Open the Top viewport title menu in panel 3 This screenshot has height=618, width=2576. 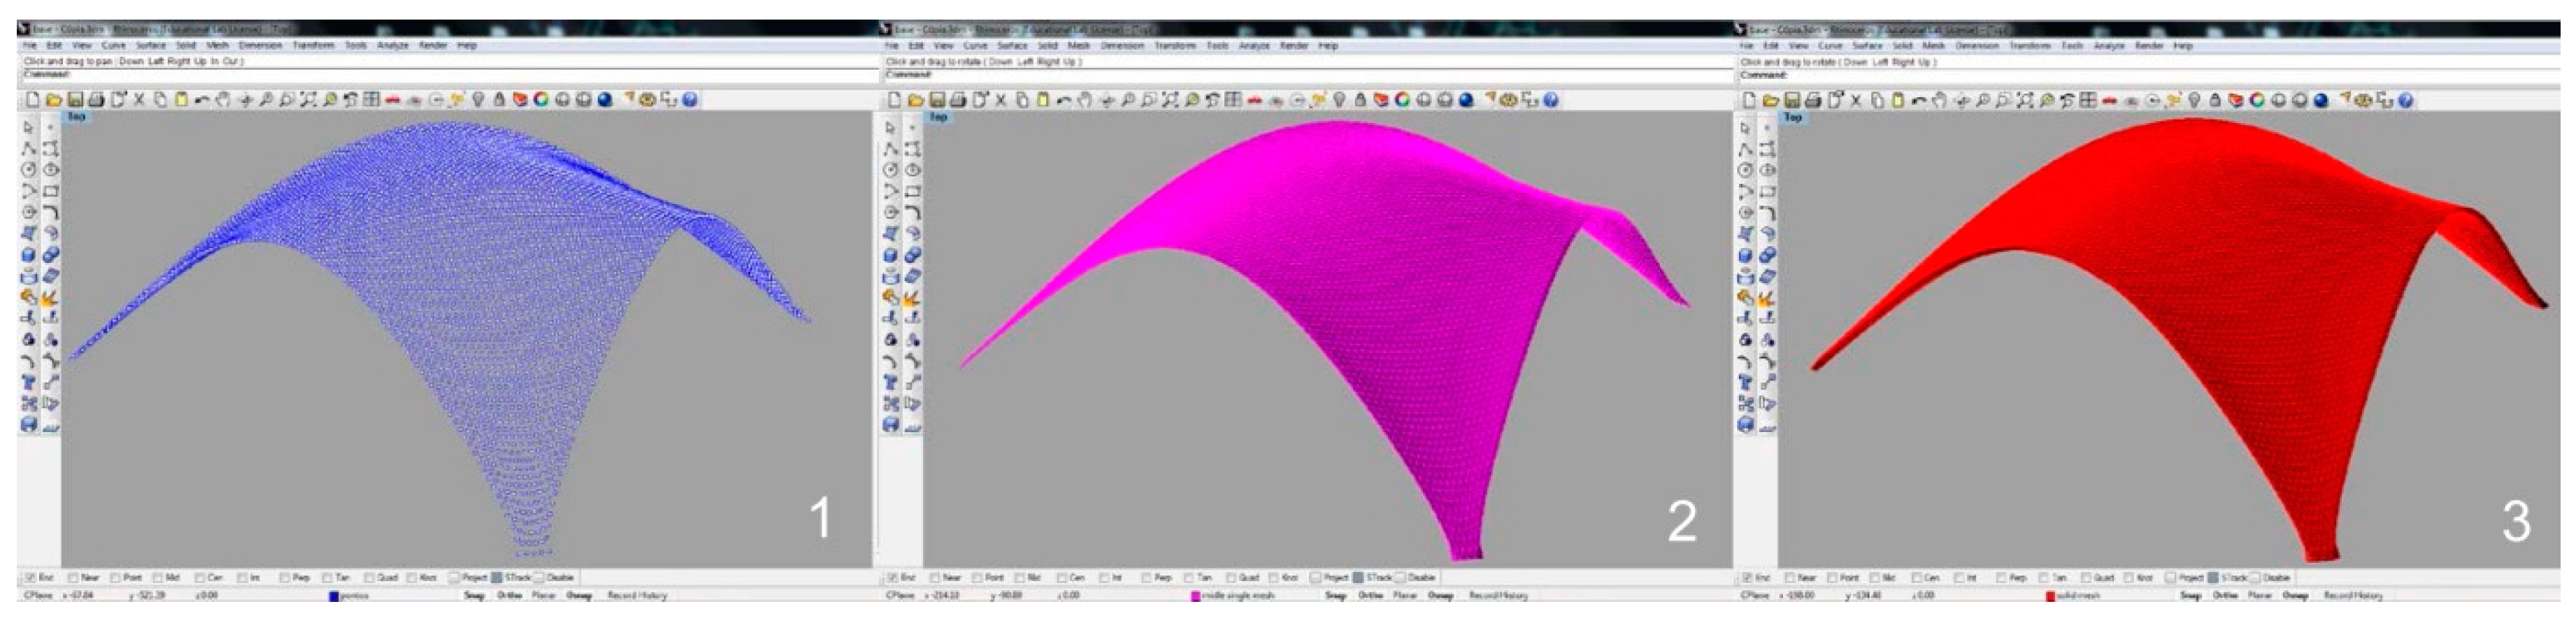point(1792,117)
